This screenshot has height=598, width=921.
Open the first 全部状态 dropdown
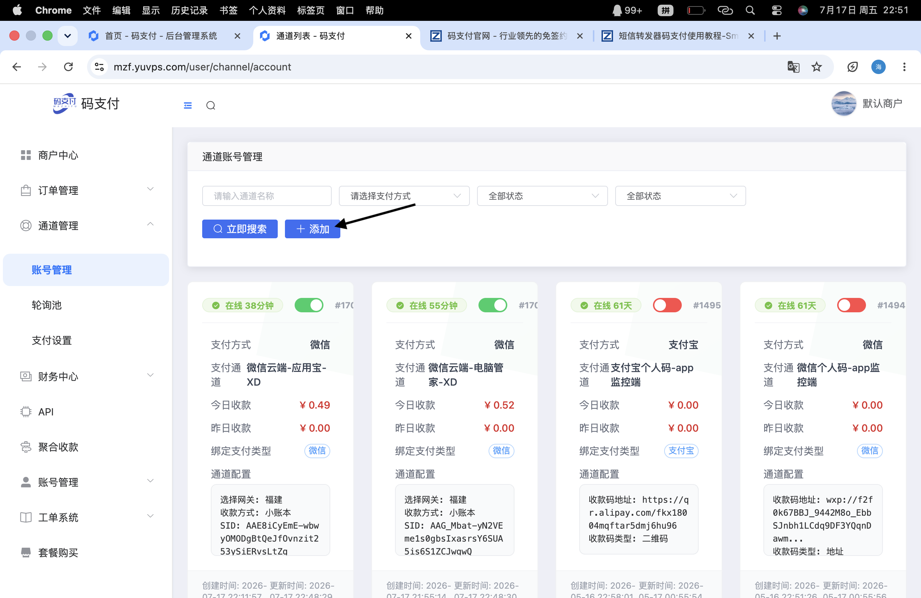click(x=542, y=196)
